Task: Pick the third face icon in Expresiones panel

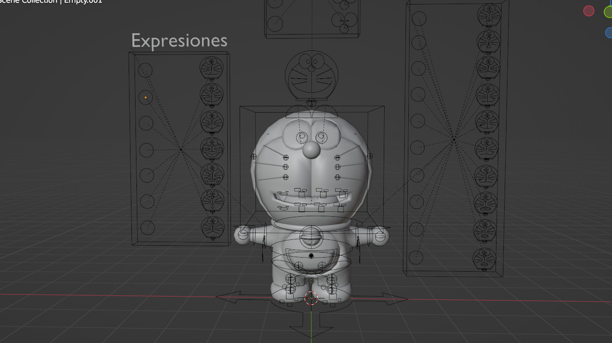Action: click(212, 122)
